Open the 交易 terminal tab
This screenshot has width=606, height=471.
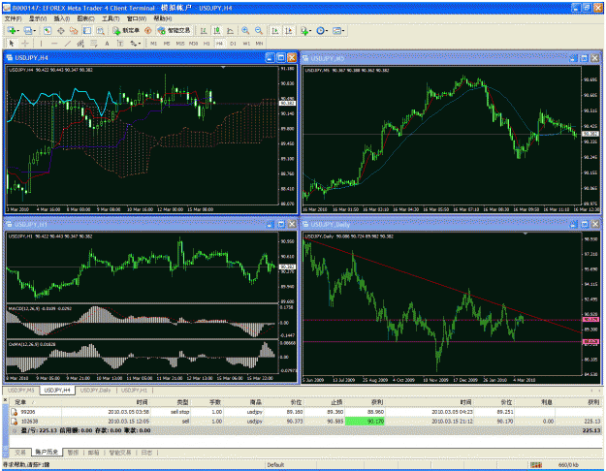coord(20,452)
